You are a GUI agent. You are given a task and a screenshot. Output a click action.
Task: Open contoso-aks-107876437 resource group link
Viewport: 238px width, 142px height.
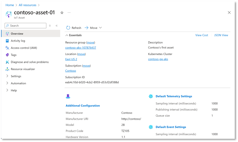tap(81, 48)
